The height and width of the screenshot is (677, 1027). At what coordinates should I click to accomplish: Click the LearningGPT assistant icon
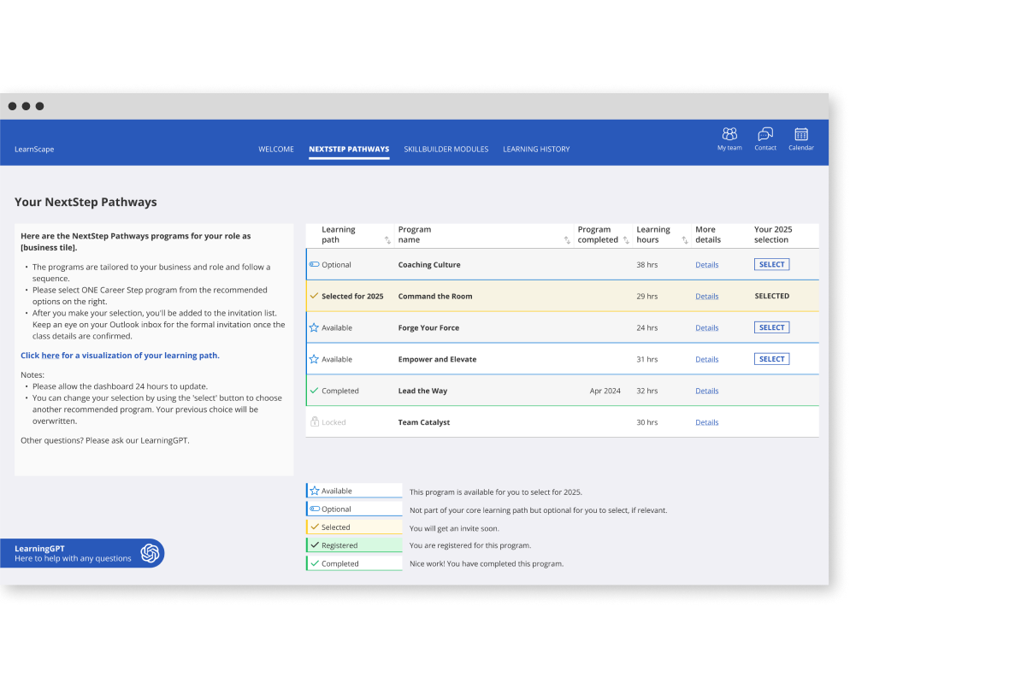coord(151,553)
